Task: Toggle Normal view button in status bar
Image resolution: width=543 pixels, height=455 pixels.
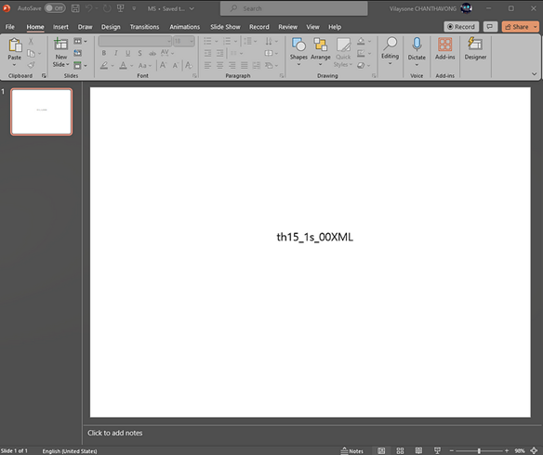Action: point(381,450)
